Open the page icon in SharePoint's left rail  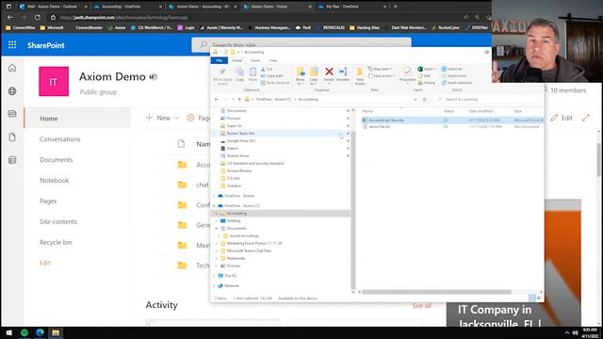(12, 137)
